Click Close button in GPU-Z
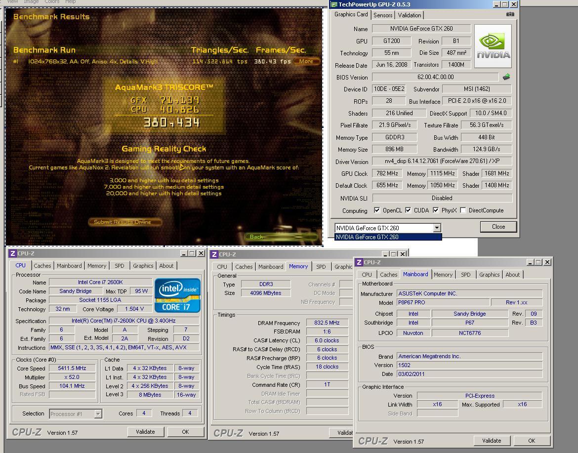The image size is (578, 453). [x=498, y=227]
